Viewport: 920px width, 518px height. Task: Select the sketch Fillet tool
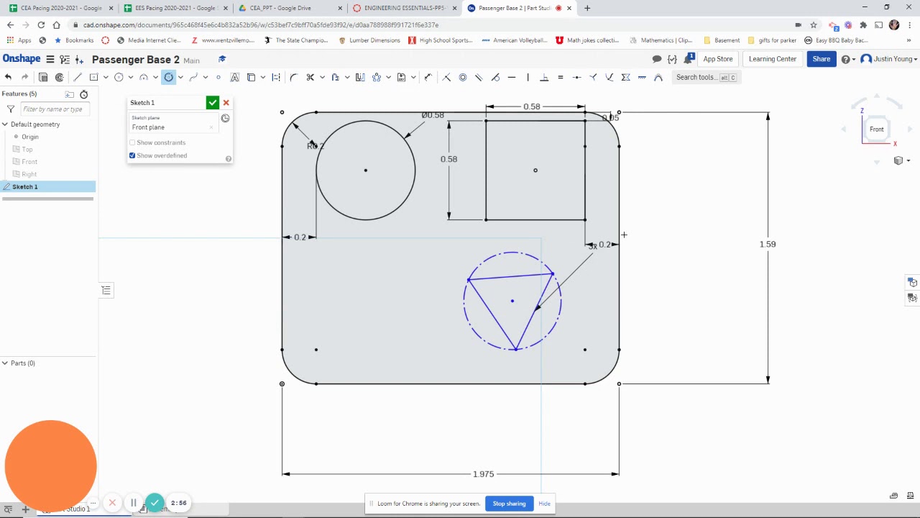(293, 77)
